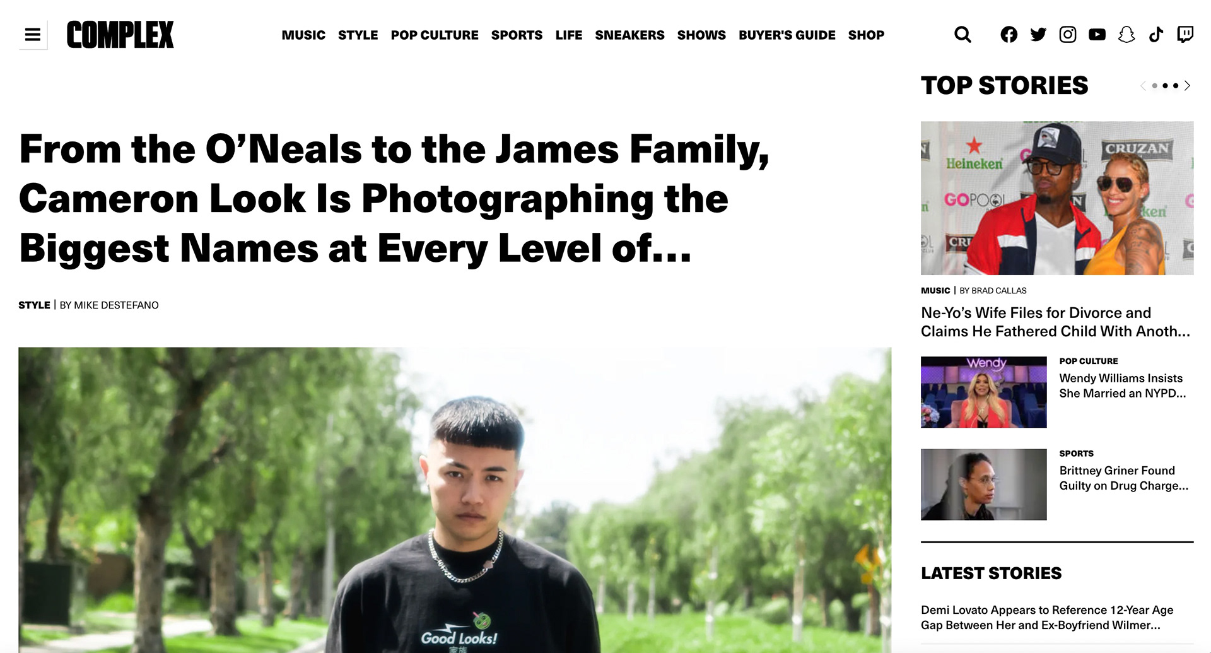
Task: Open the Twitter bird icon
Action: 1038,35
